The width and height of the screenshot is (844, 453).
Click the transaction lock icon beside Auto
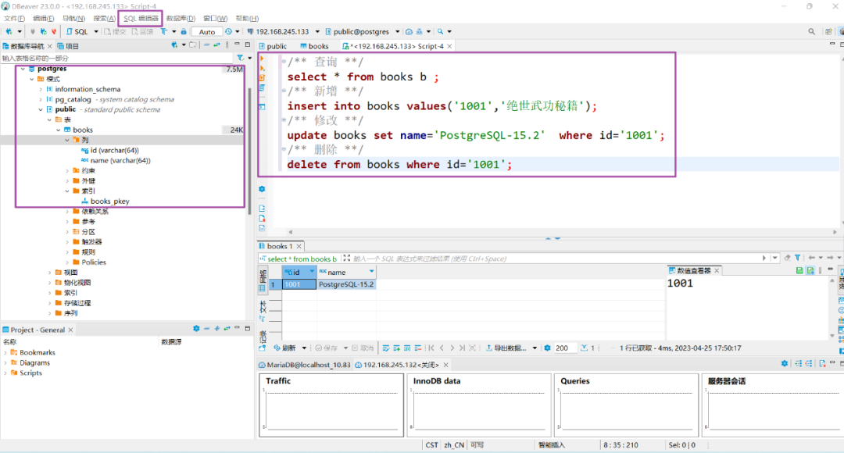(x=184, y=32)
